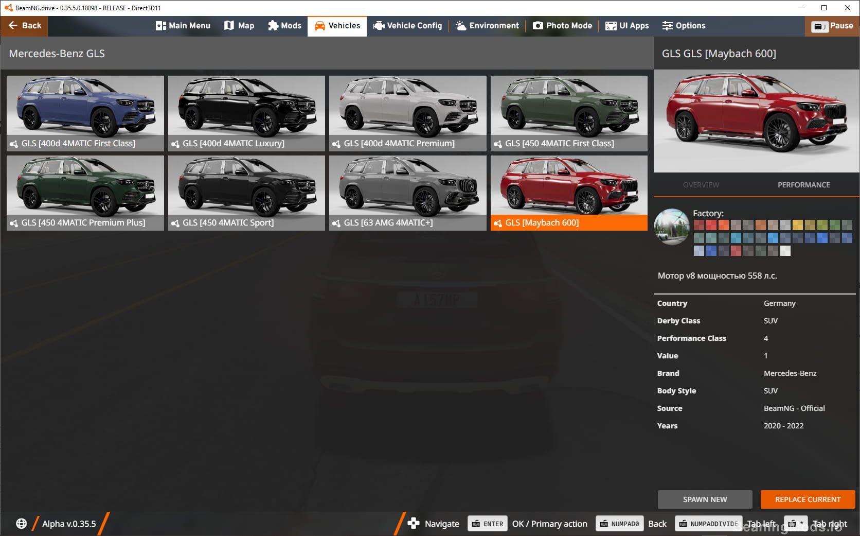Click the 'Factory:' colors label
Viewport: 860px width, 536px height.
[x=708, y=213]
